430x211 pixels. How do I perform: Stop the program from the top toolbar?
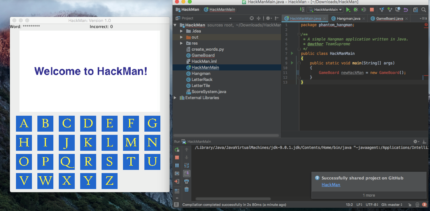pyautogui.click(x=372, y=10)
